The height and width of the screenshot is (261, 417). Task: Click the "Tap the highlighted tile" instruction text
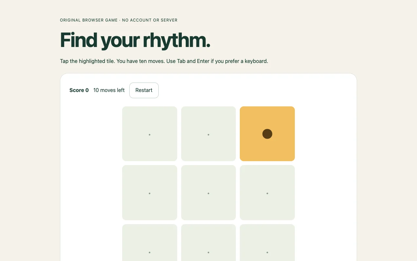click(x=164, y=61)
